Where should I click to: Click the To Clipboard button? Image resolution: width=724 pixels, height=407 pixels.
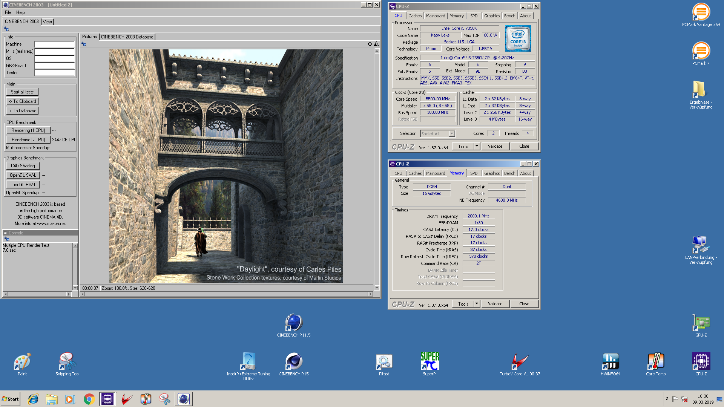(22, 101)
